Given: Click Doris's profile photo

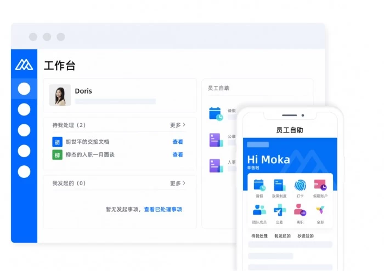Looking at the screenshot, I should (60, 95).
